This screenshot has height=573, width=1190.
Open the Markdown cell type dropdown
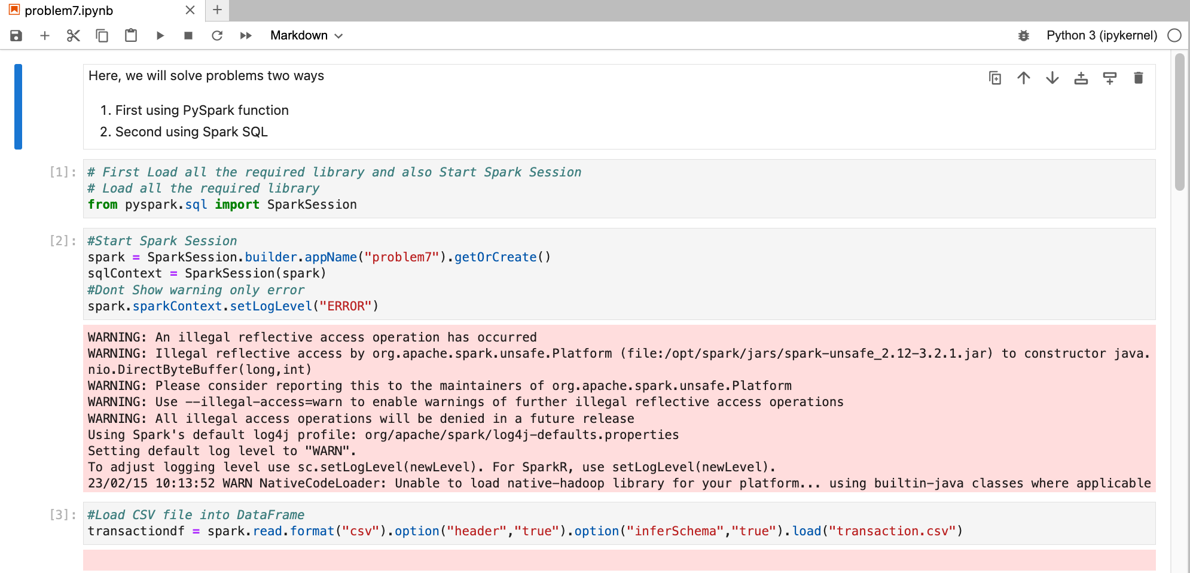click(x=306, y=36)
